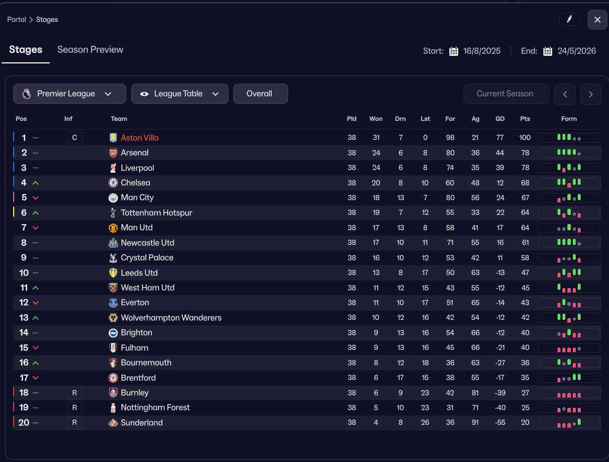This screenshot has width=609, height=462.
Task: Expand the League Table view dropdown
Action: coord(179,94)
